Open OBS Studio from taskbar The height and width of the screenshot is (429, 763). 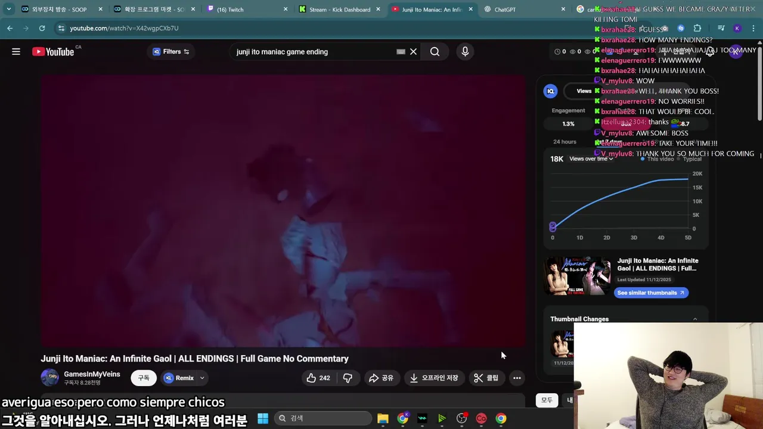[x=461, y=418]
